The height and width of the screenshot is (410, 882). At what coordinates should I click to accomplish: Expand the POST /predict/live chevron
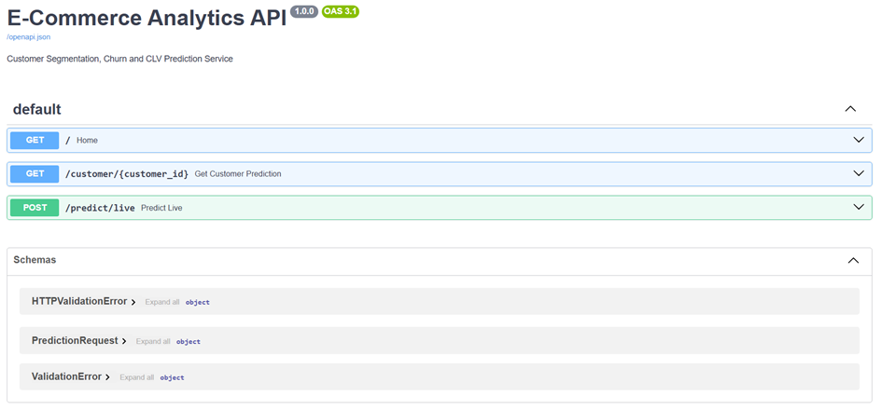click(x=859, y=208)
